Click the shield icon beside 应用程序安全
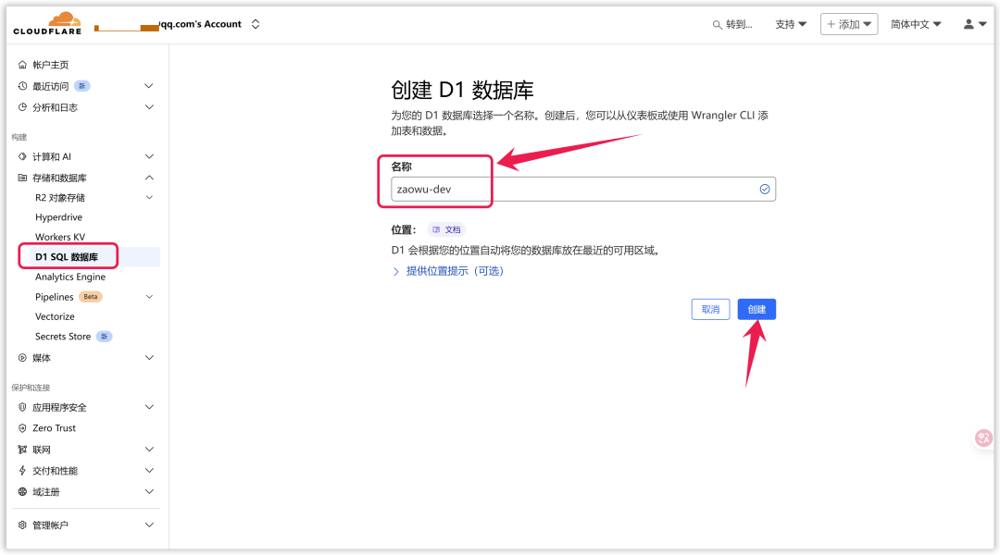This screenshot has height=555, width=1000. (22, 407)
